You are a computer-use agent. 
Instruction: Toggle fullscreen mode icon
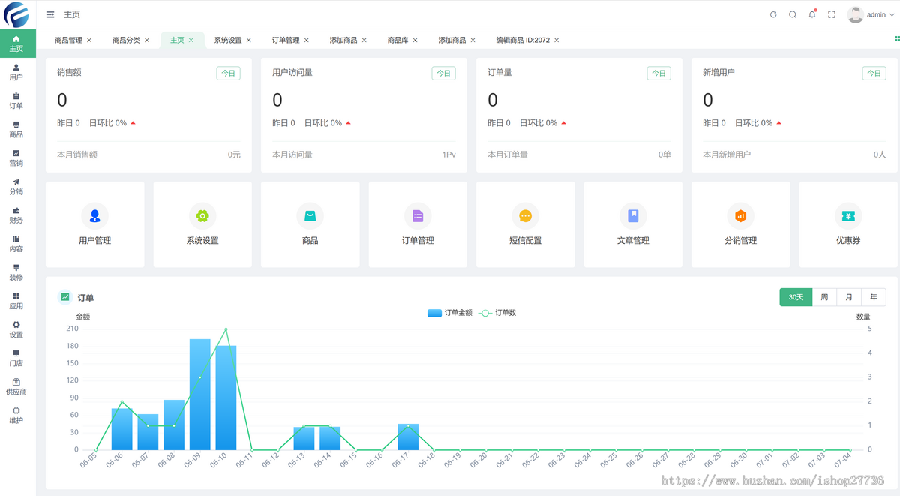(832, 14)
